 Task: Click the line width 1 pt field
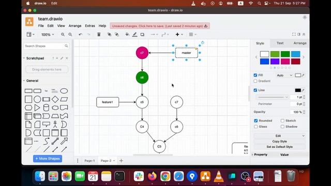[x=296, y=97]
